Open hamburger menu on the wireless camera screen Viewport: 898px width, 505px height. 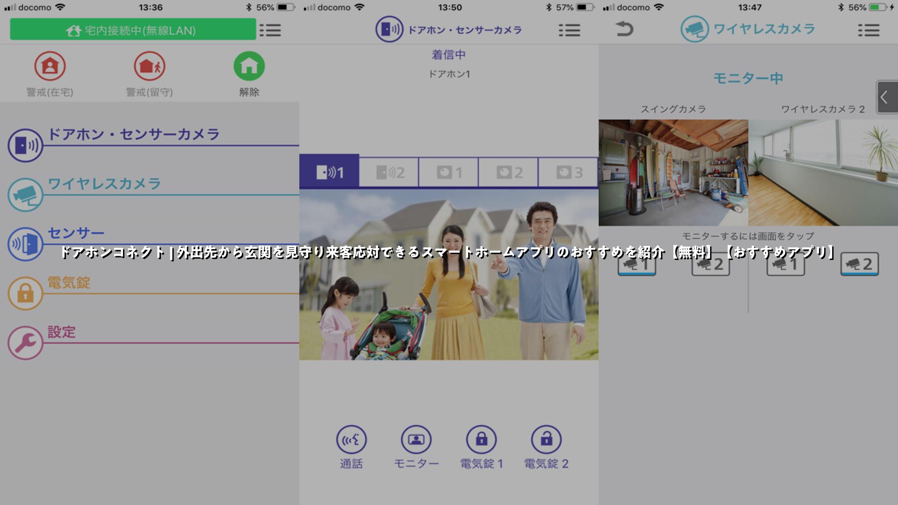[x=869, y=30]
